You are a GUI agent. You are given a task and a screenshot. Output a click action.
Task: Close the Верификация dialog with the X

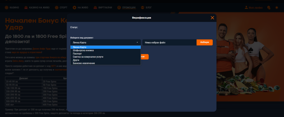(x=212, y=18)
